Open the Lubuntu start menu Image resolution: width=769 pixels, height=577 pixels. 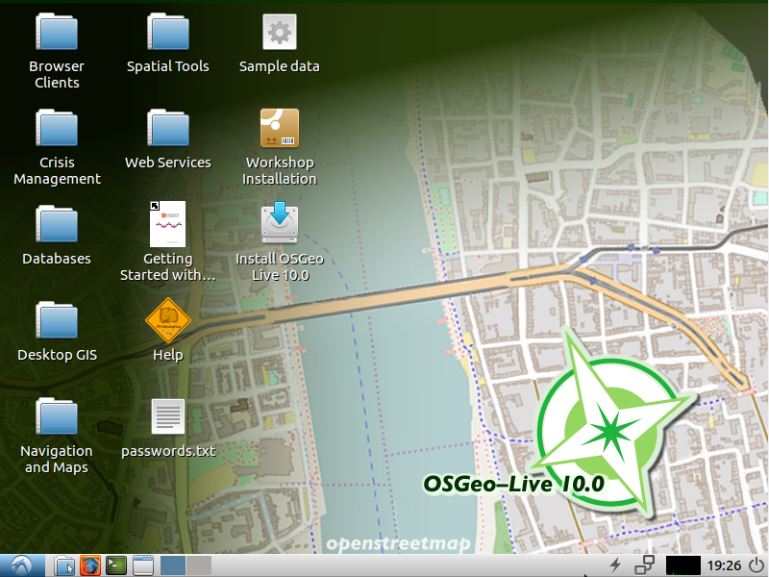coord(21,565)
